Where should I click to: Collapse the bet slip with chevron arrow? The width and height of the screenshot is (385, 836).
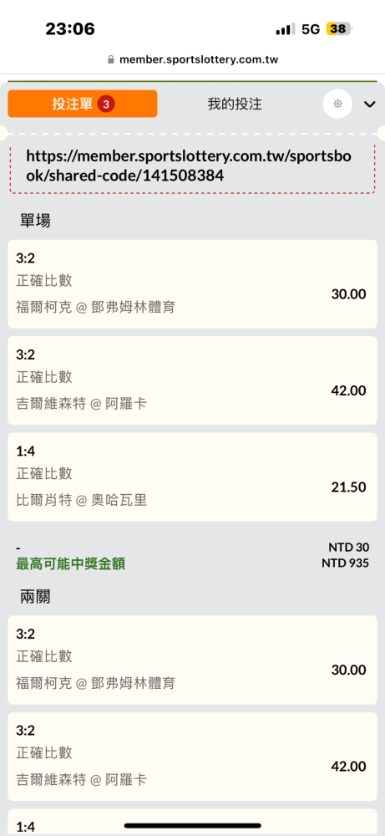(370, 104)
